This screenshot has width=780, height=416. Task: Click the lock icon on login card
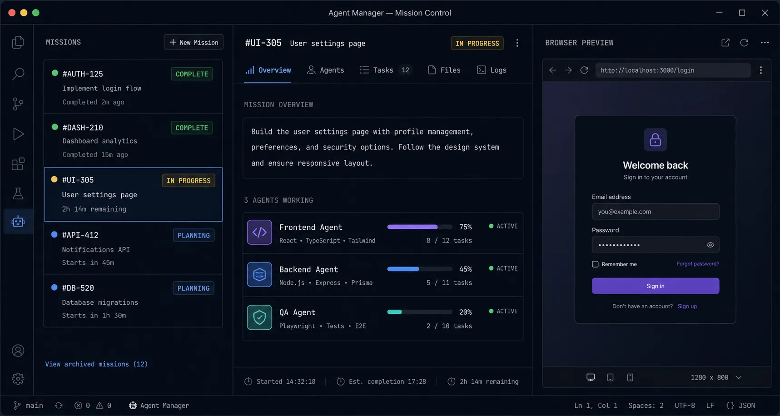655,139
